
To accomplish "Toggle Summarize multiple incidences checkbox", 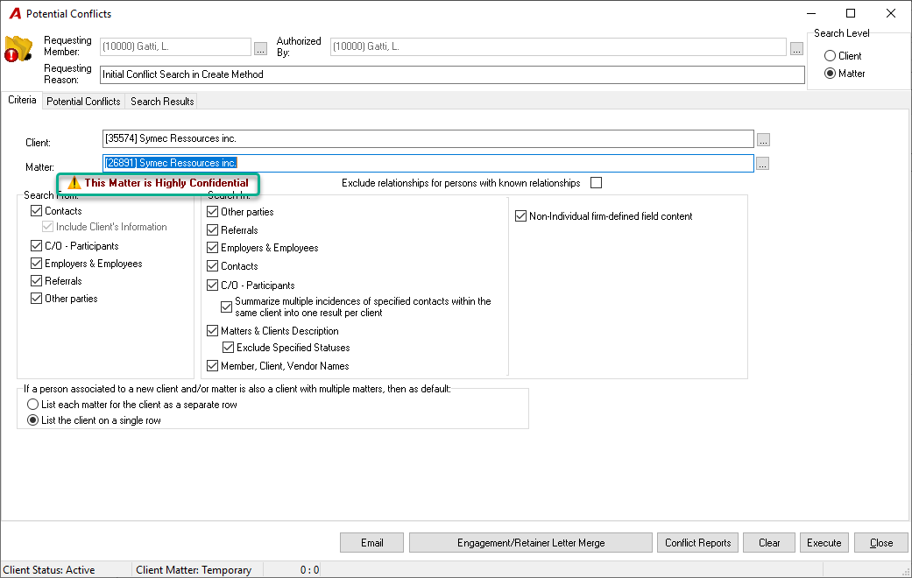I will coord(227,307).
